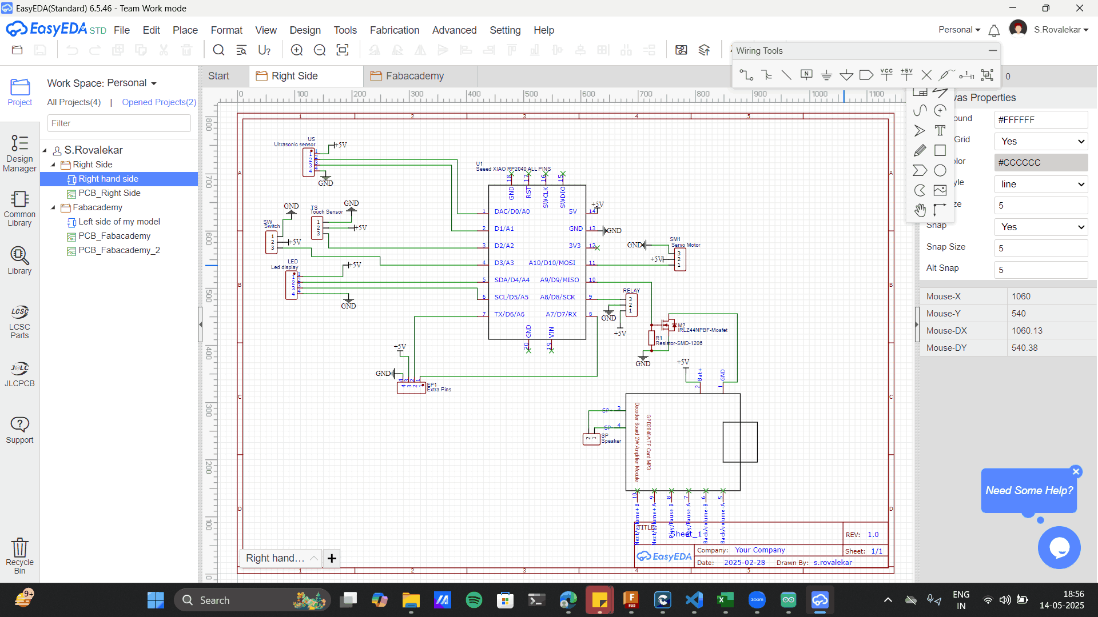
Task: Place a GND net flag symbol
Action: tap(826, 75)
